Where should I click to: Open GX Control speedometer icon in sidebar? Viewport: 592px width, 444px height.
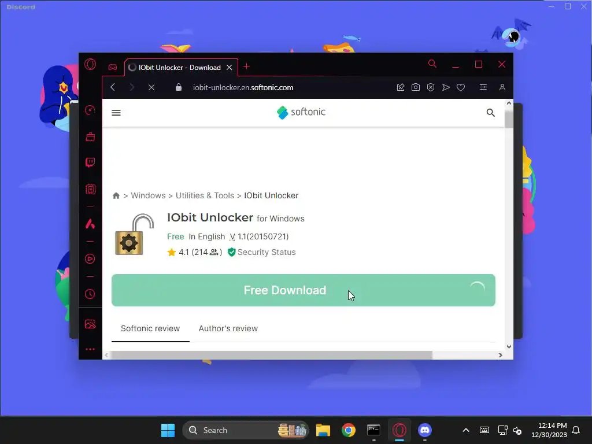pyautogui.click(x=90, y=110)
